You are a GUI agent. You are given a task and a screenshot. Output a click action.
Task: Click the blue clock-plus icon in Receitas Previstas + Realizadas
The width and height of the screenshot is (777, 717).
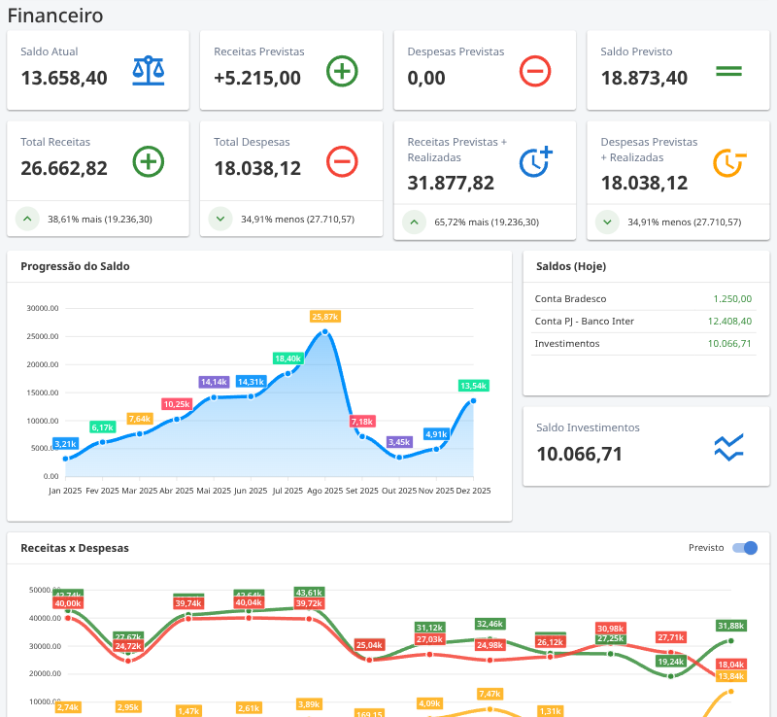pyautogui.click(x=535, y=161)
